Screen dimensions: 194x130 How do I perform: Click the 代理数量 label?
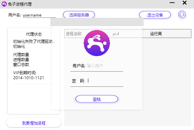tap(21, 54)
